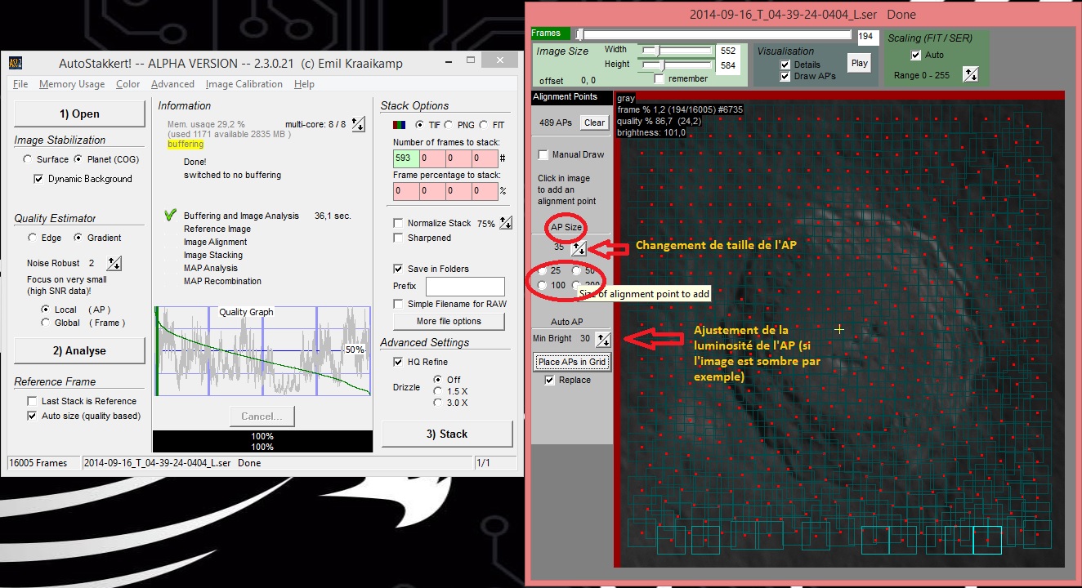This screenshot has width=1082, height=588.
Task: Adjust the Range 0 - 255 spinner
Action: [x=971, y=75]
